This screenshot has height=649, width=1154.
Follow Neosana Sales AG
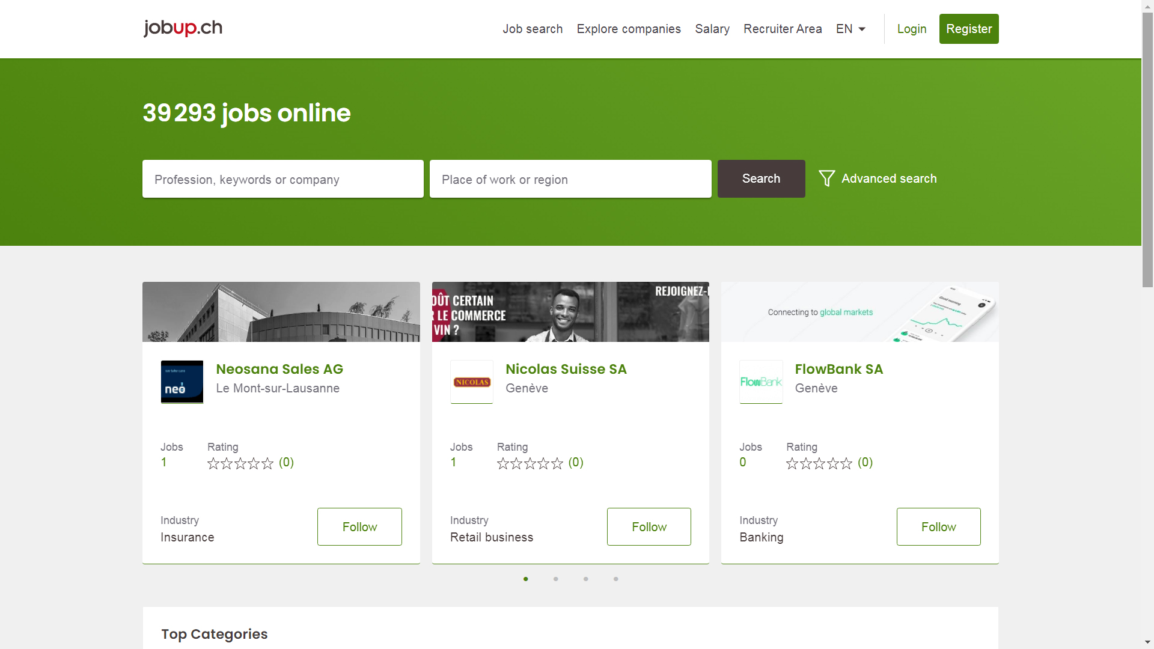[359, 527]
